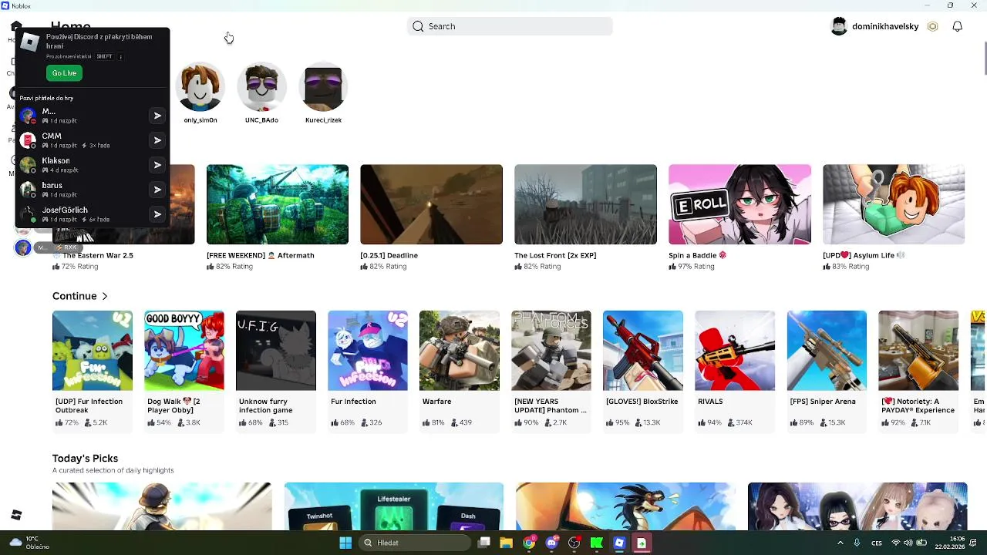Image resolution: width=987 pixels, height=555 pixels.
Task: Open Wi-Fi network tray icon
Action: [896, 543]
